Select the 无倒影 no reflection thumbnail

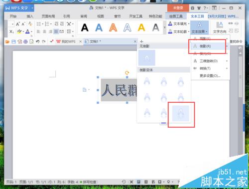coord(147,58)
